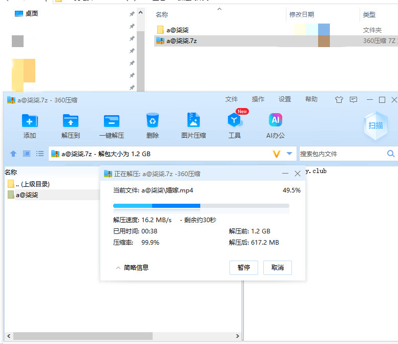Minimize the extraction progress dialog

285,174
